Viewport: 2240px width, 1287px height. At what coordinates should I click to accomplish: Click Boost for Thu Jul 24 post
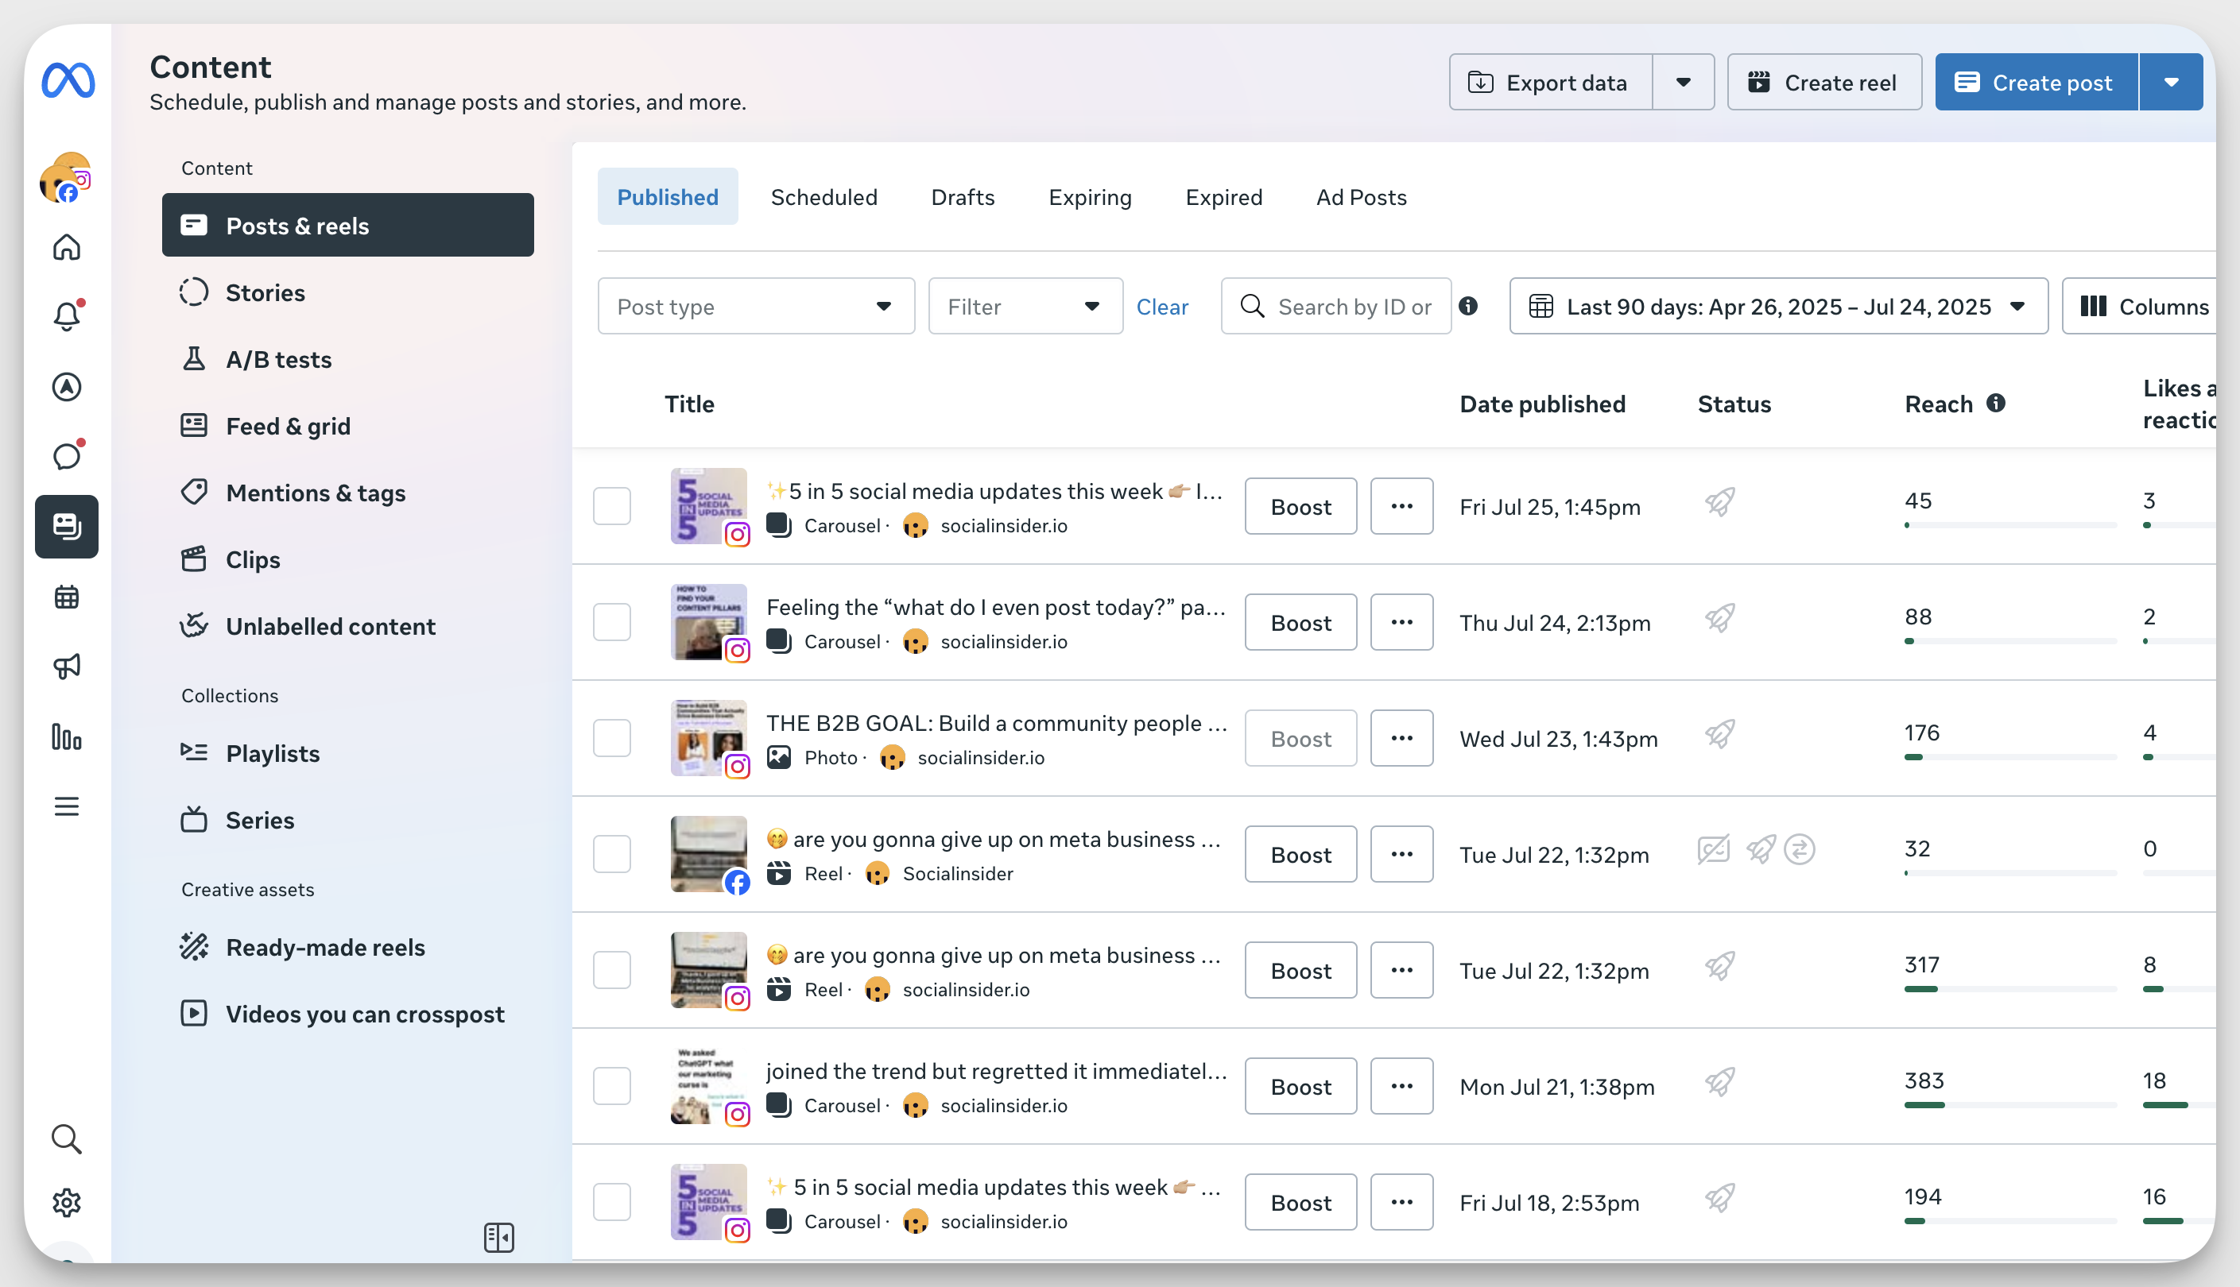tap(1300, 623)
